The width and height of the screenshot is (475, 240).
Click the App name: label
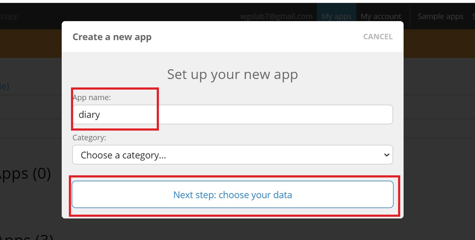click(92, 97)
